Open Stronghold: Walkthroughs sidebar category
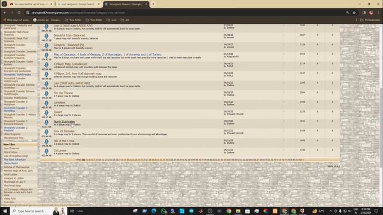 17,75
